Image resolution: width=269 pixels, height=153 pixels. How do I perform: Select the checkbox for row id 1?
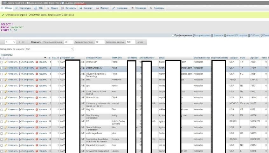pyautogui.click(x=2, y=62)
